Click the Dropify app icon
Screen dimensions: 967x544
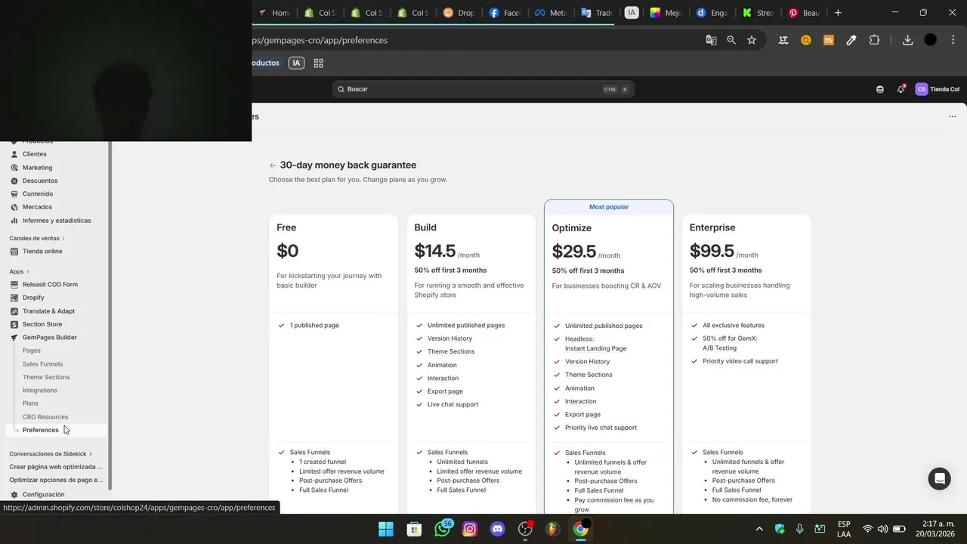[14, 298]
